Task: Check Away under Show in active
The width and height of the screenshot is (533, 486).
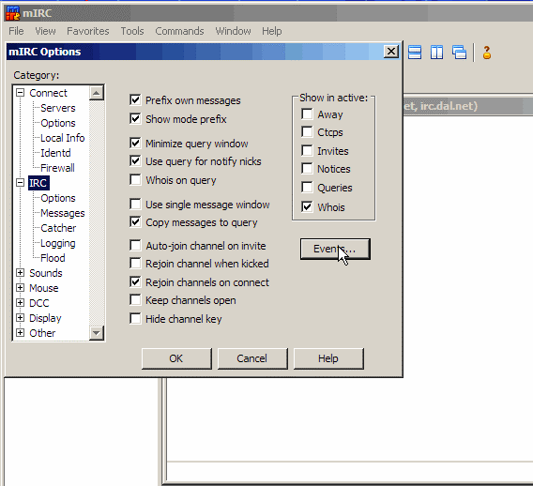Action: coord(307,114)
